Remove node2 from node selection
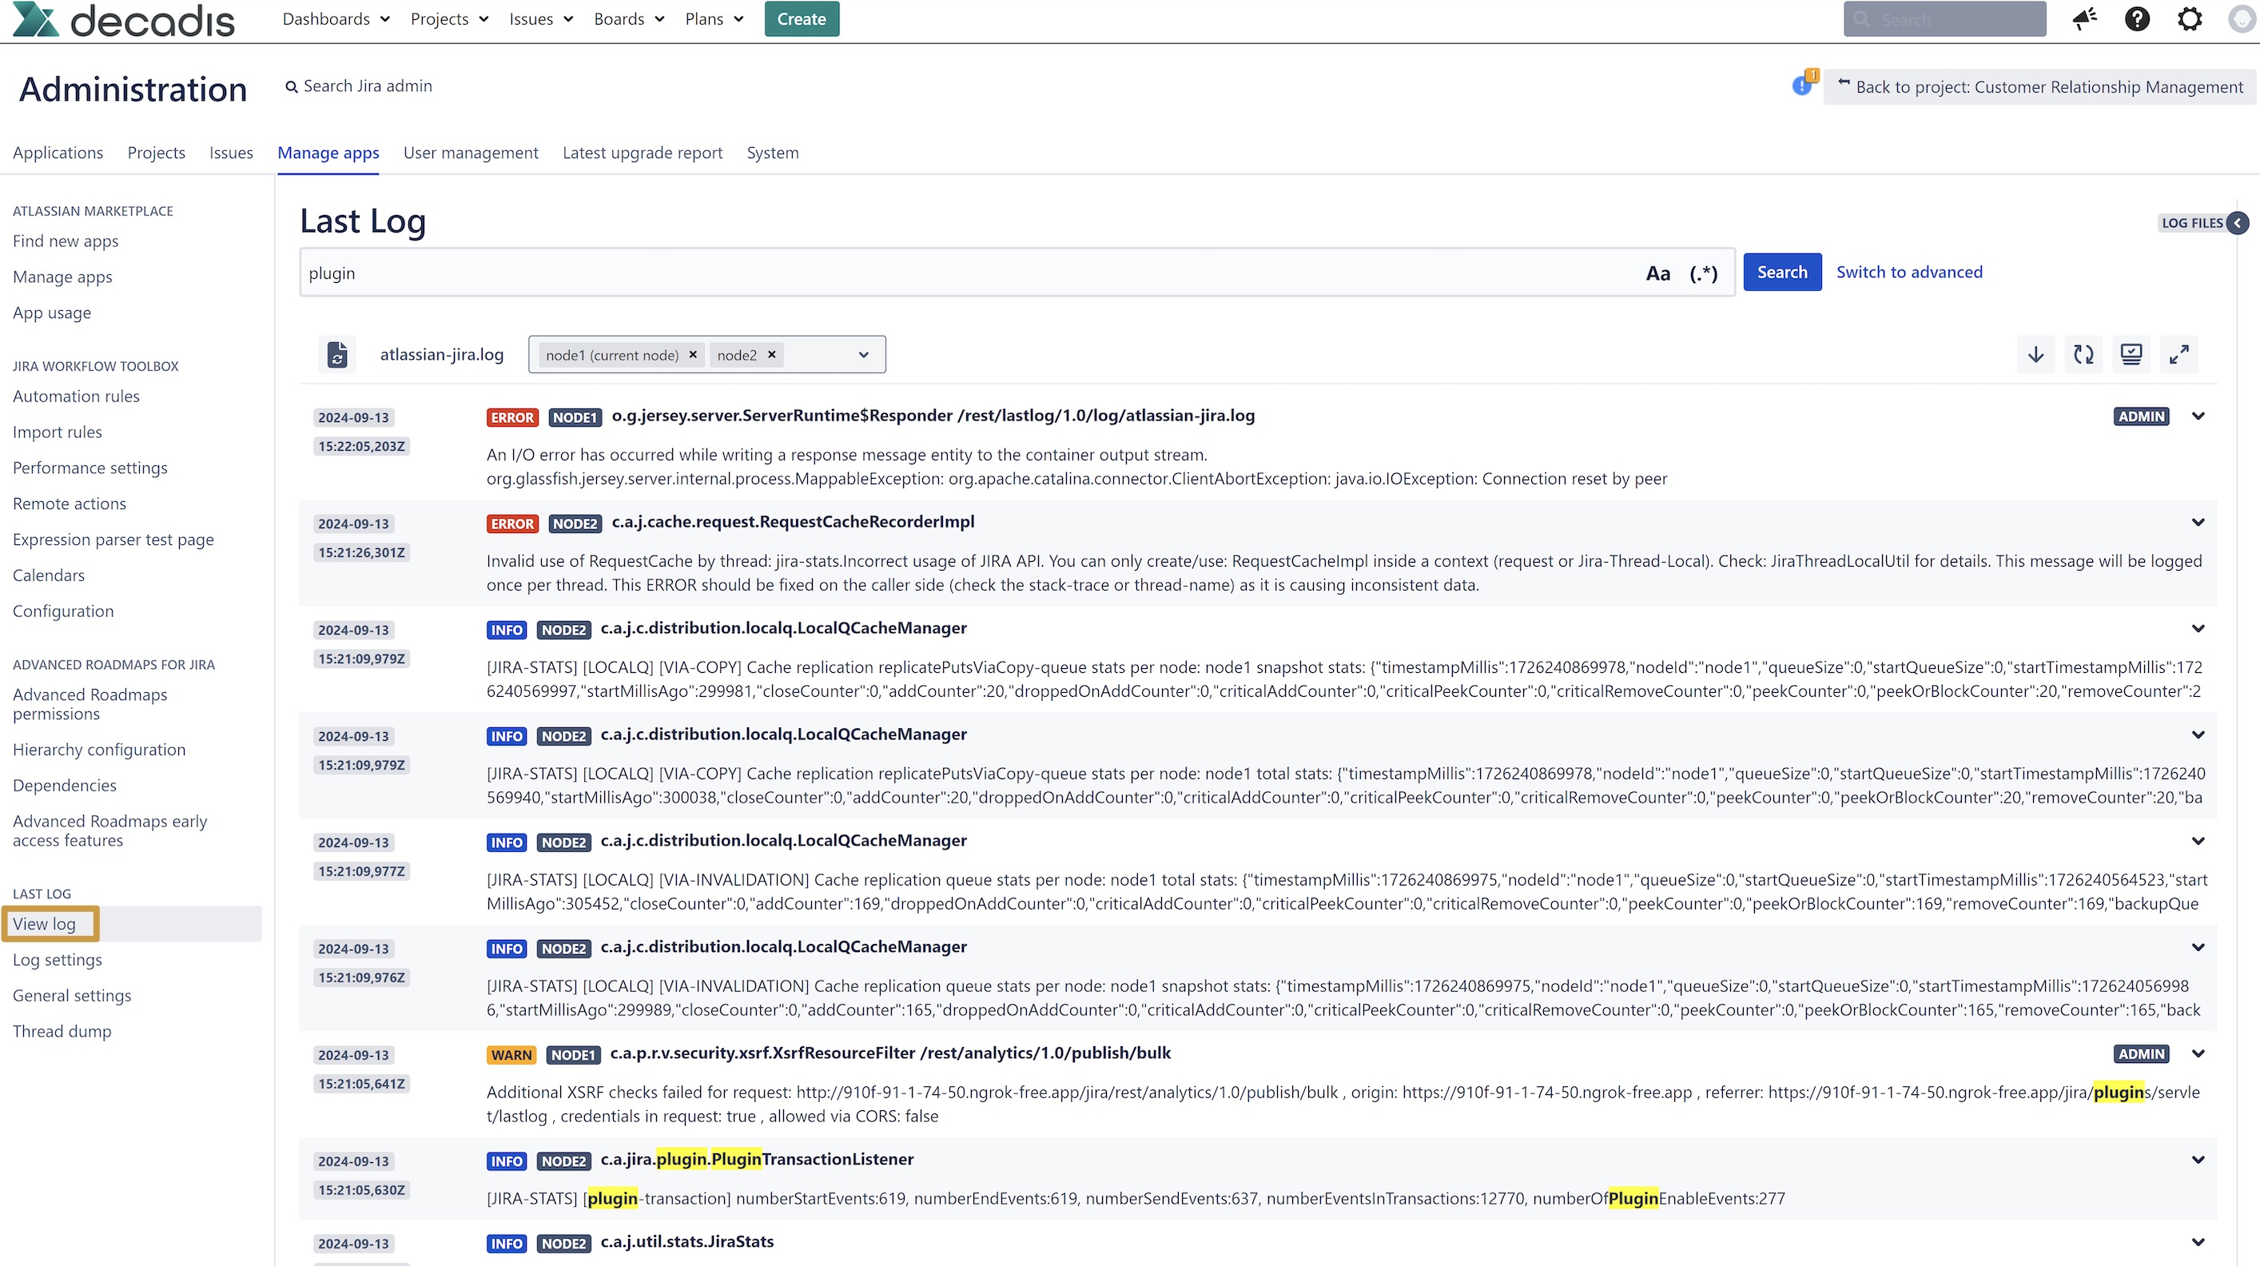The height and width of the screenshot is (1266, 2260). click(772, 354)
